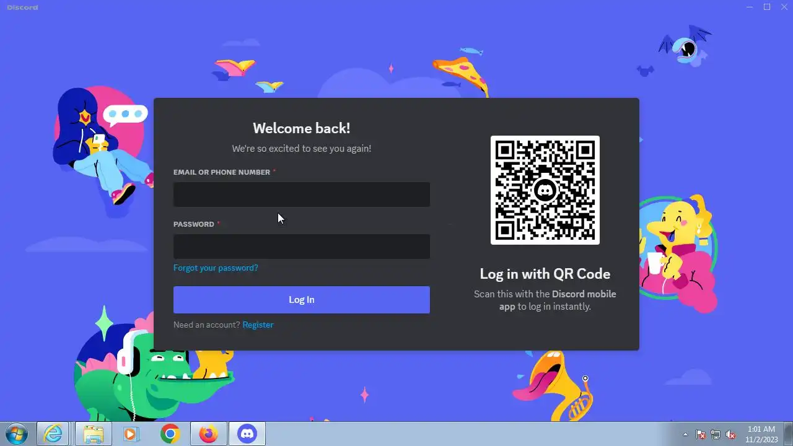Click the Email or Phone Number input field
793x446 pixels.
pyautogui.click(x=302, y=195)
